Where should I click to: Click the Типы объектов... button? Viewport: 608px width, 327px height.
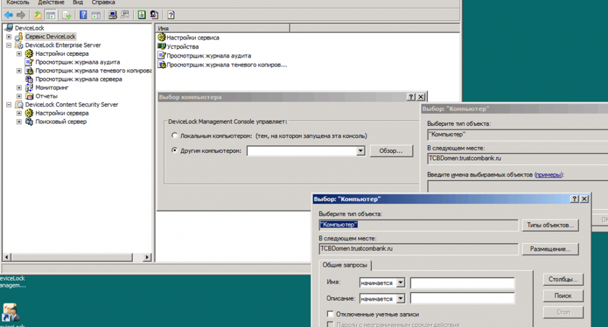(x=550, y=225)
